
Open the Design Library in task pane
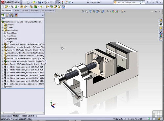point(161,24)
